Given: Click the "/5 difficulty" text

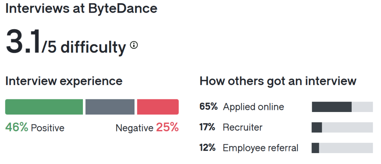Looking at the screenshot, I should point(84,47).
